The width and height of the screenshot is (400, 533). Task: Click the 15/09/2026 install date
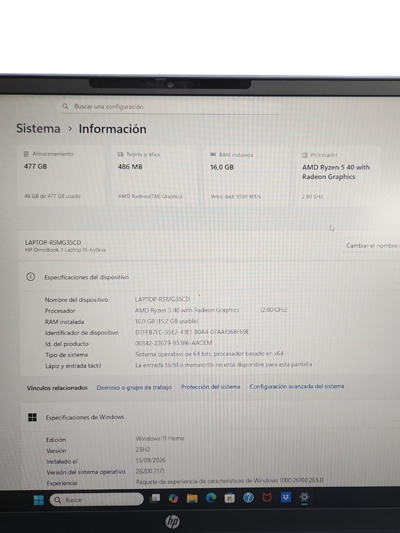151,460
